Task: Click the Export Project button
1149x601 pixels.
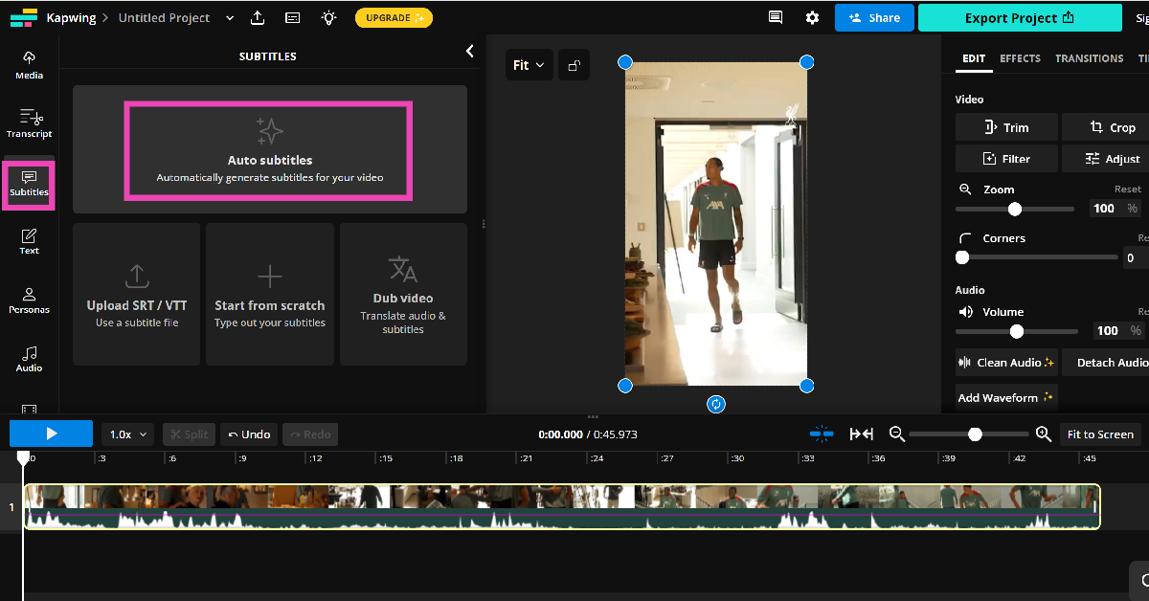Action: (1019, 18)
